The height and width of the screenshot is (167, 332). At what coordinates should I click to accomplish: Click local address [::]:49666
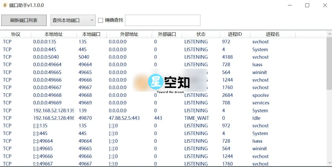pos(43,157)
